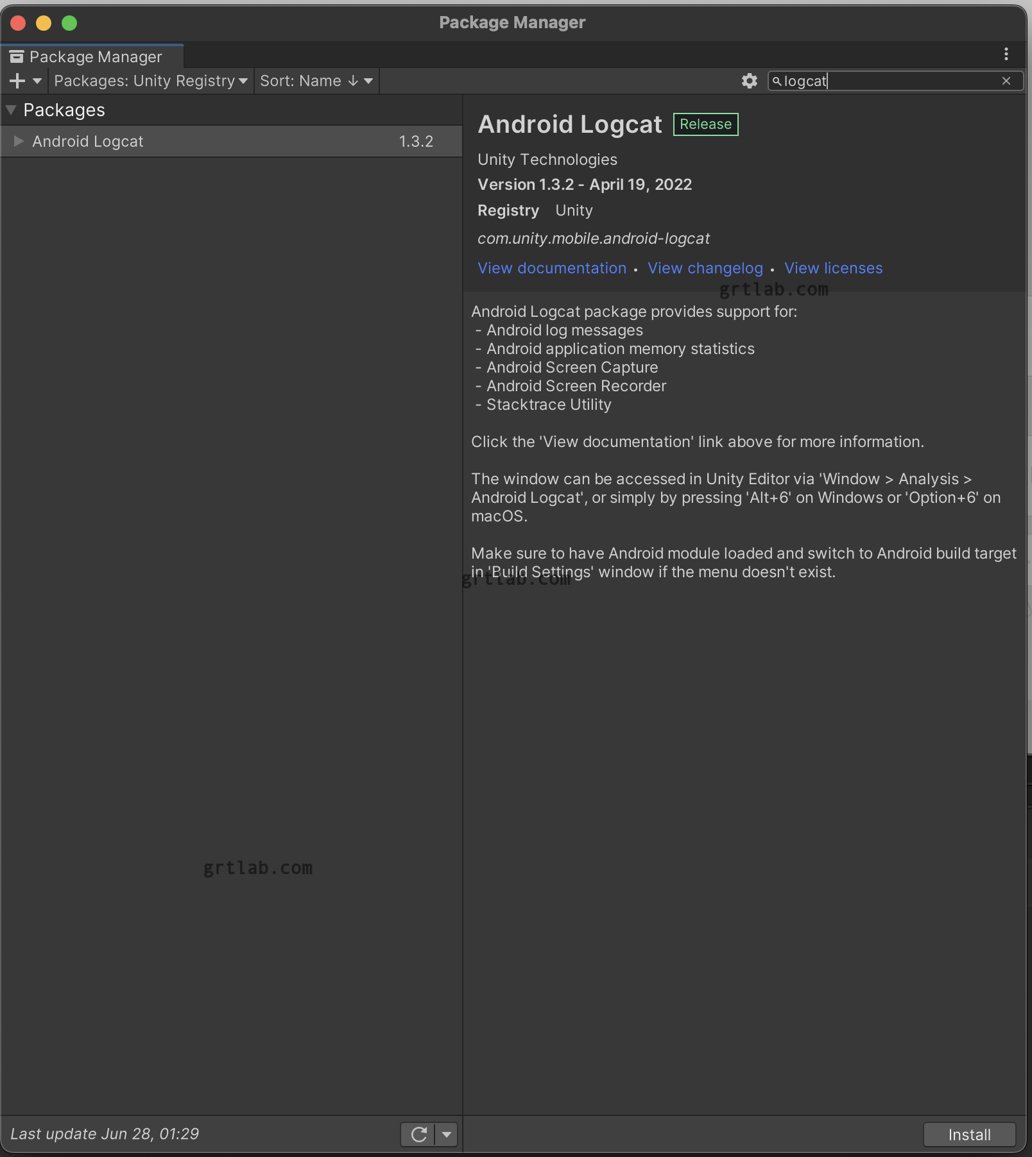This screenshot has width=1032, height=1157.
Task: Click the Last update Jun 28 status text
Action: [105, 1134]
